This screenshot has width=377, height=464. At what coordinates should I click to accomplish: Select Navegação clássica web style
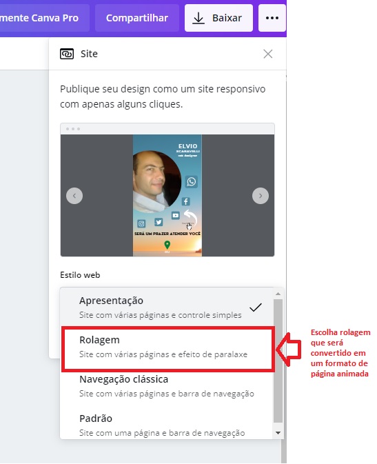coord(166,386)
